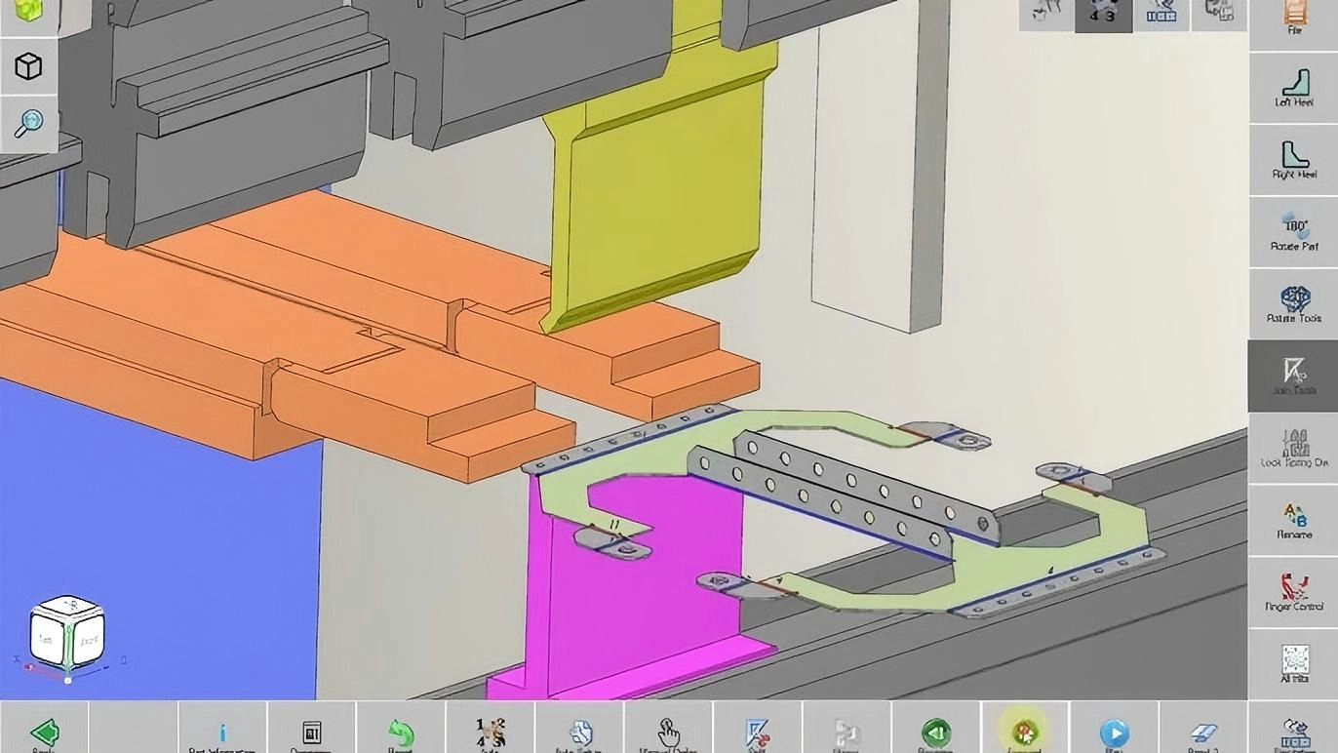Click the All Fits button
Image resolution: width=1338 pixels, height=753 pixels.
tap(1293, 664)
